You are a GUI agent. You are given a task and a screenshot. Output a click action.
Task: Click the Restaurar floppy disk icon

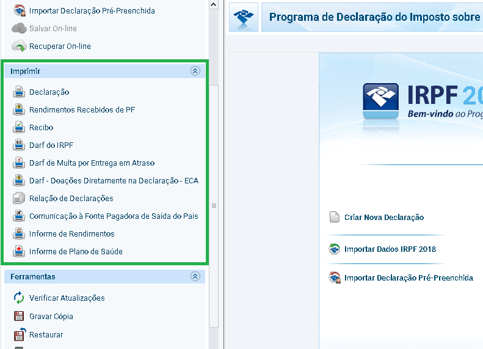20,334
